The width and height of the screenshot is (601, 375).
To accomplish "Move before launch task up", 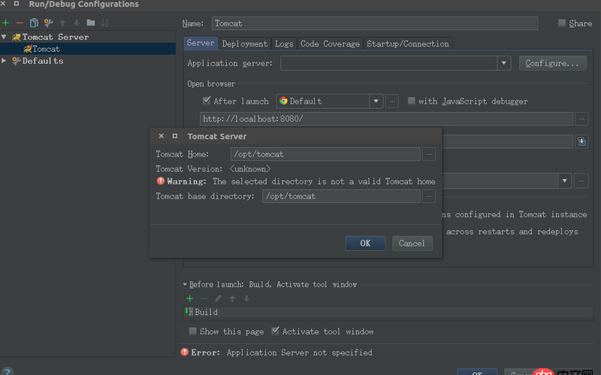I will (x=232, y=298).
